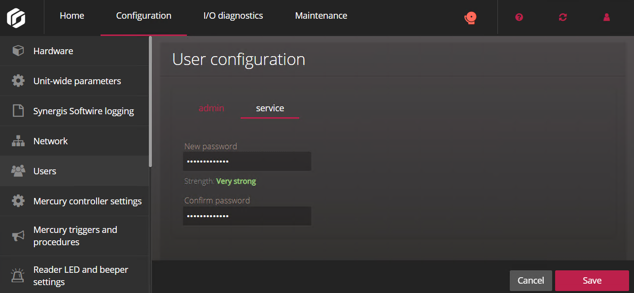Click the sidebar vertical scrollbar
The image size is (634, 293).
[150, 101]
